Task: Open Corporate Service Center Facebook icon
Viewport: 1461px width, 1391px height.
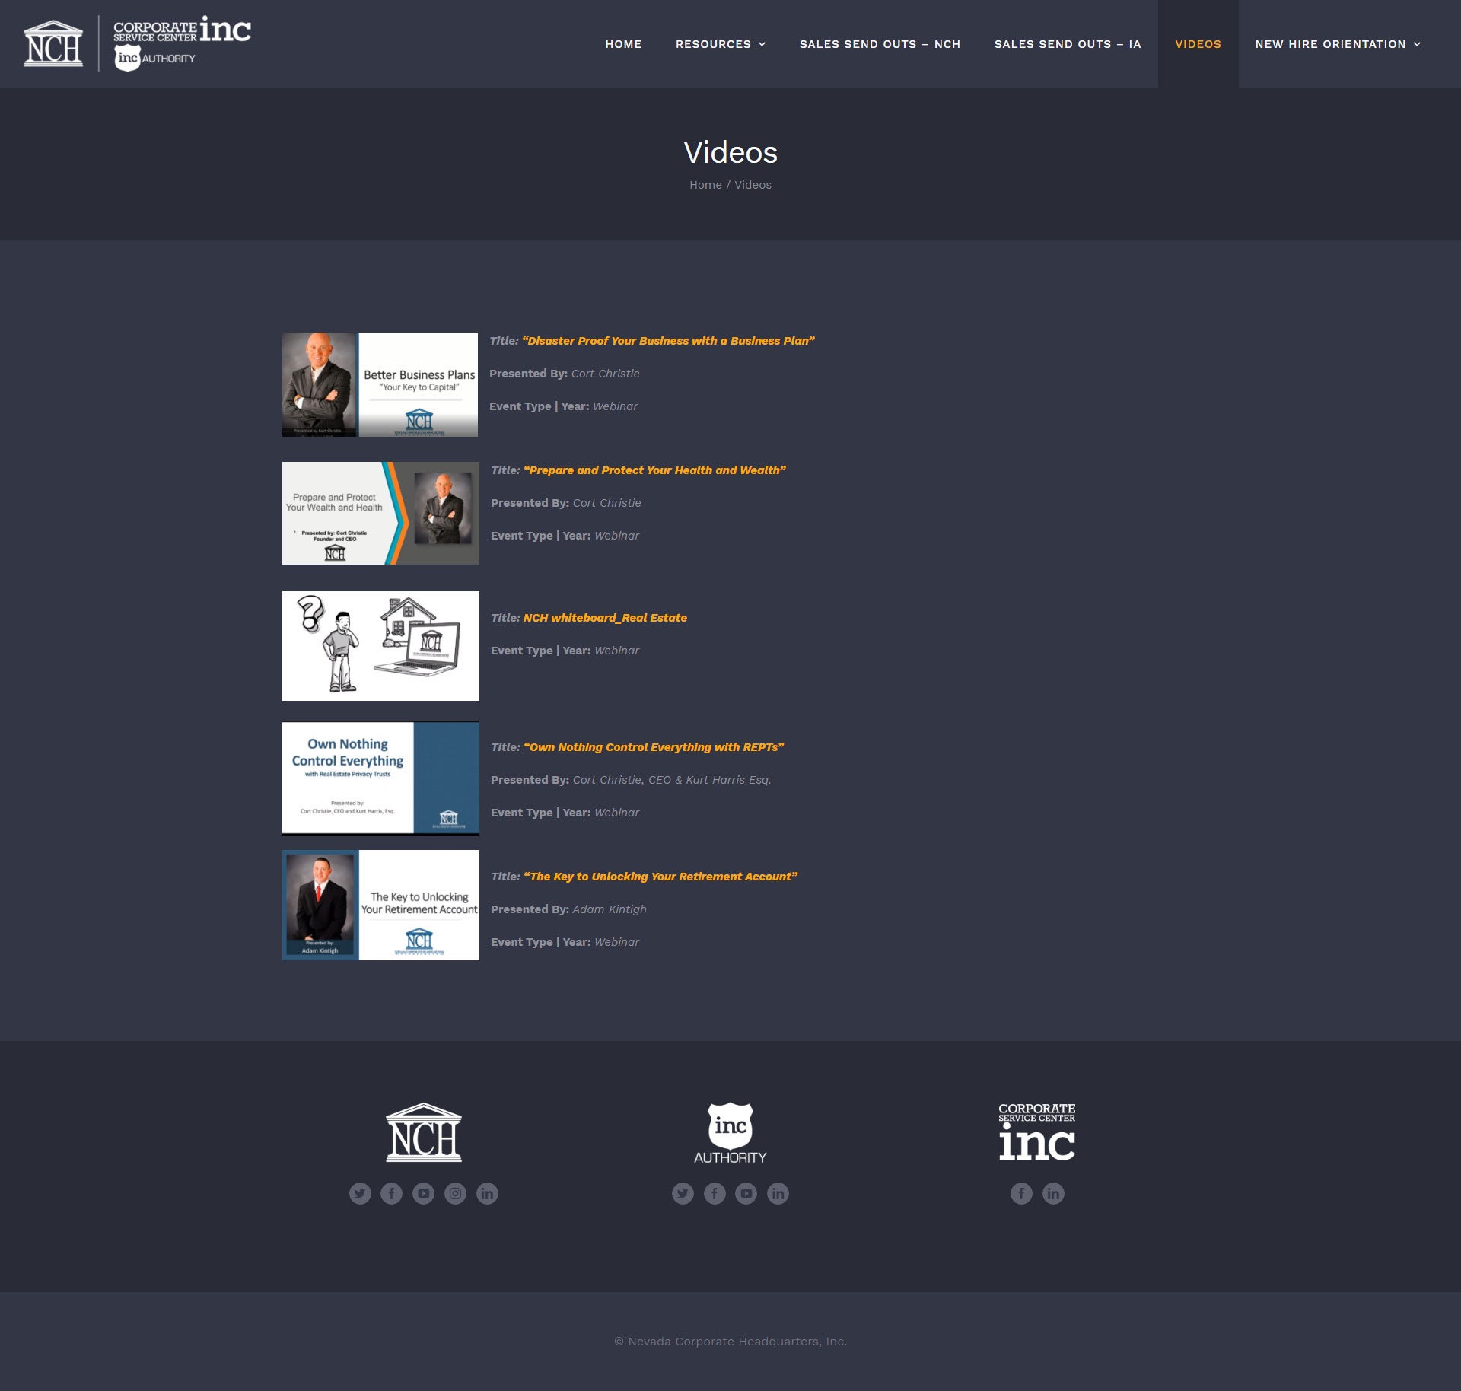Action: tap(1021, 1193)
